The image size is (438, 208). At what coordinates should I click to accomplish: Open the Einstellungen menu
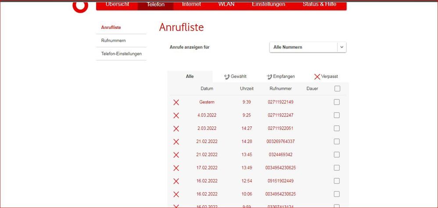(x=269, y=4)
